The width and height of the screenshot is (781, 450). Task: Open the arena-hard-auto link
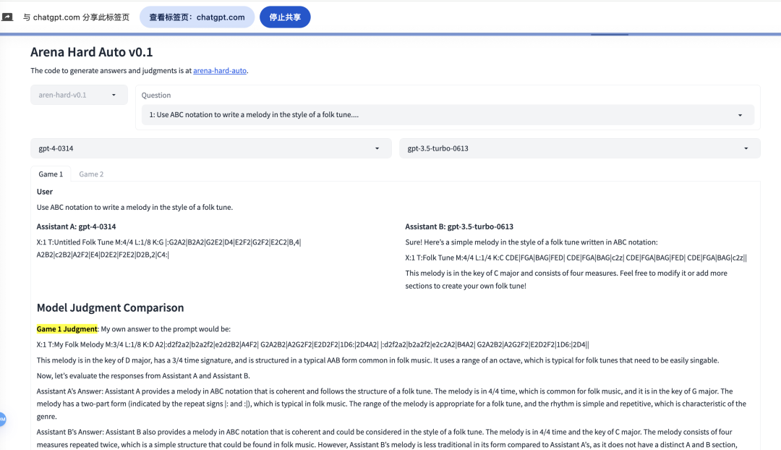(x=220, y=71)
